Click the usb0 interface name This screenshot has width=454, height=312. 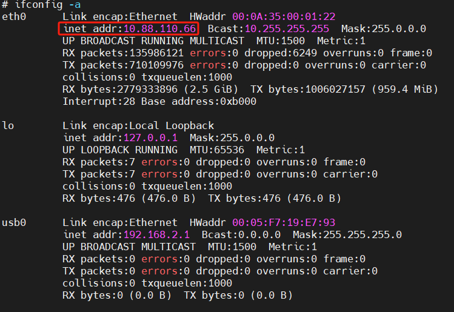(x=14, y=223)
